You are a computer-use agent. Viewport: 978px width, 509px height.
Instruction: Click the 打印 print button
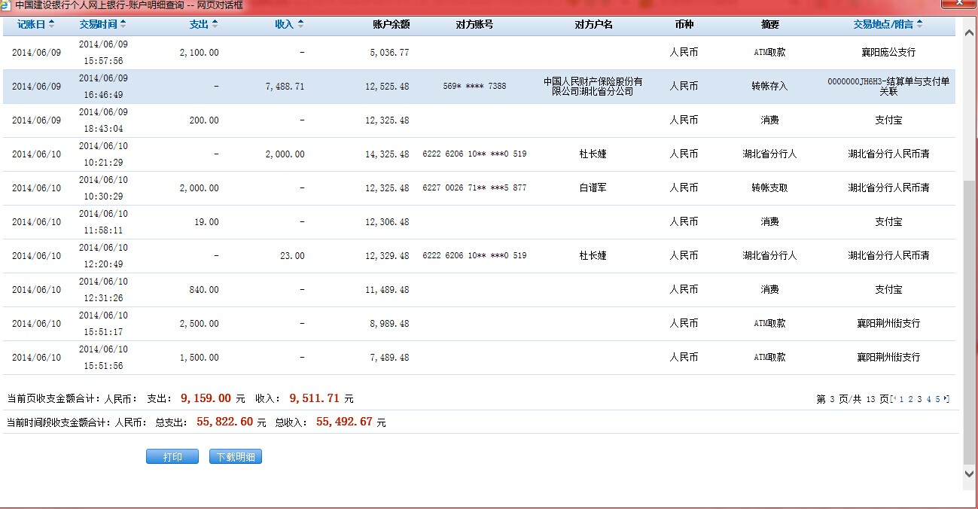click(x=172, y=457)
